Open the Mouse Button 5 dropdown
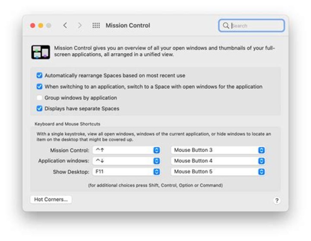The width and height of the screenshot is (311, 241). (218, 172)
